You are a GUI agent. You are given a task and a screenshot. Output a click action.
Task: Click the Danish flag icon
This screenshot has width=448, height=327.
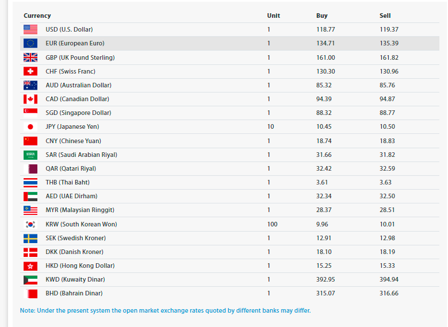tap(30, 252)
